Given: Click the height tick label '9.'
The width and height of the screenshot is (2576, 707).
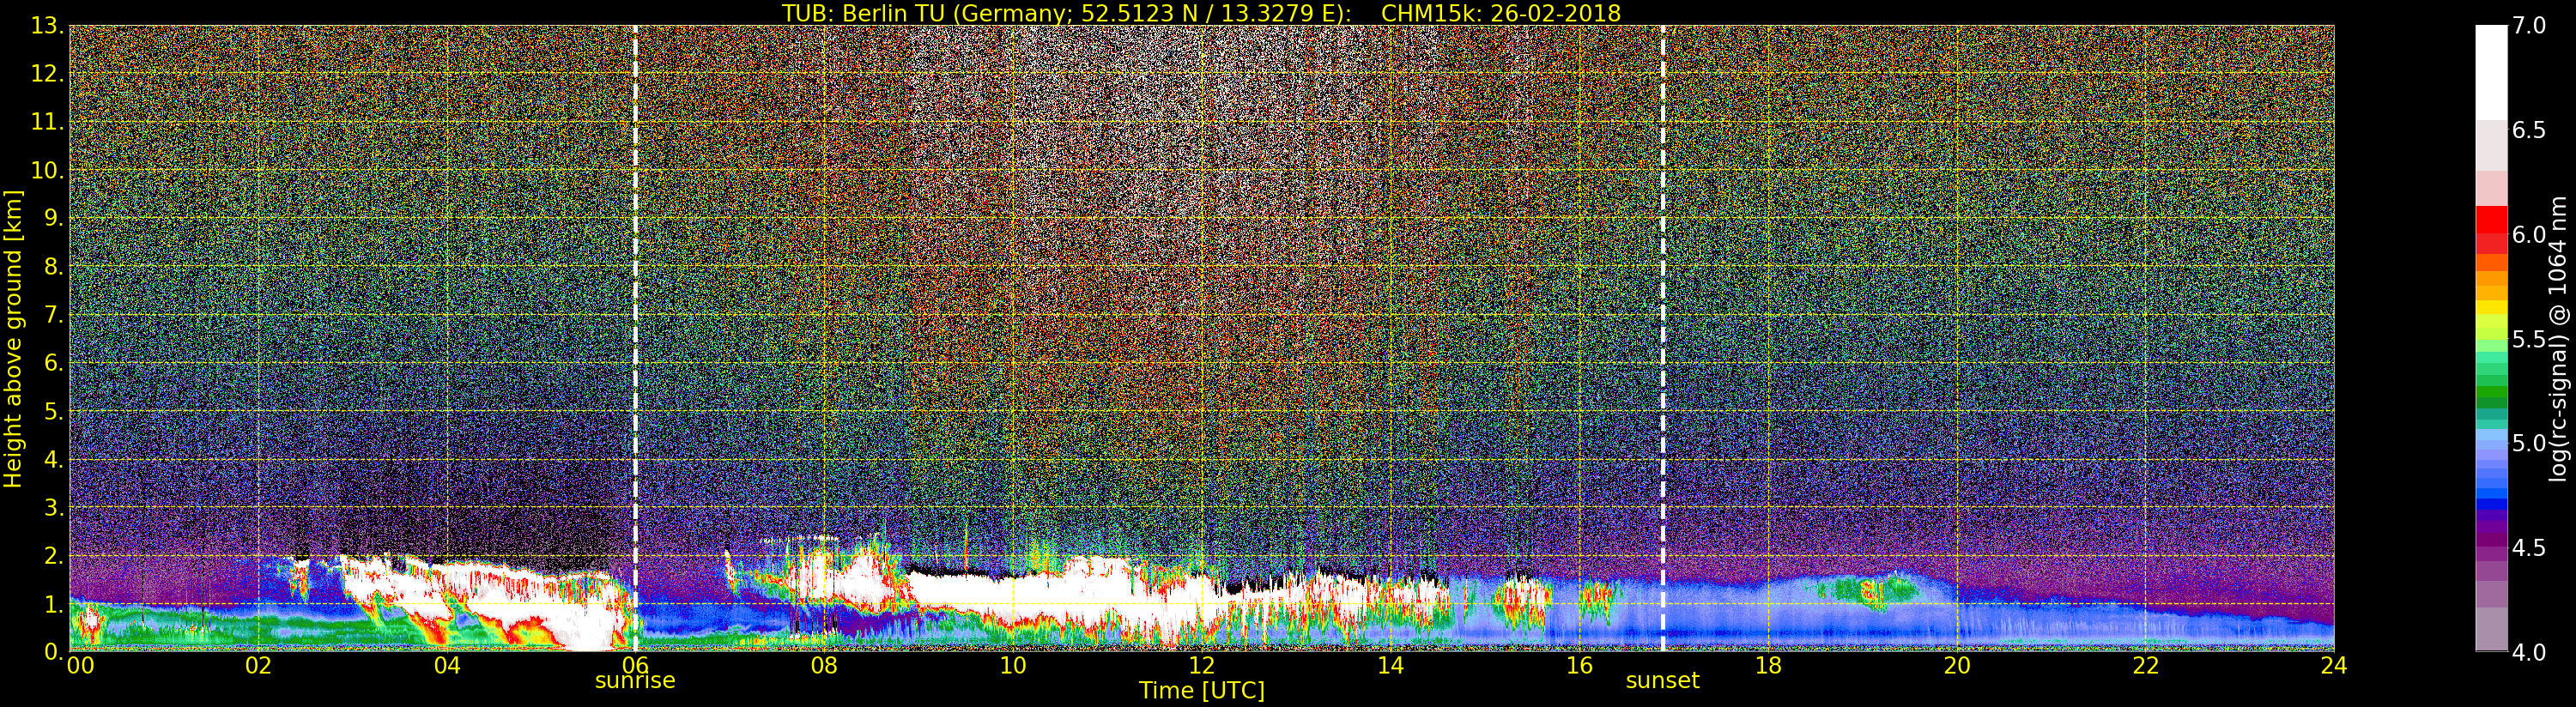Looking at the screenshot, I should coord(53,218).
